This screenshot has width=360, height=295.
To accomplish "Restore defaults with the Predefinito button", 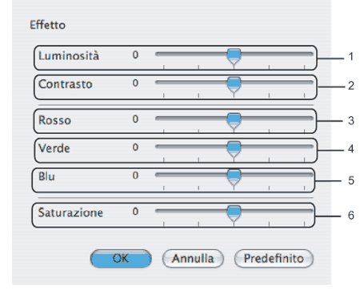I will (274, 258).
